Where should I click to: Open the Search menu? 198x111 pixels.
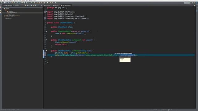20,1
